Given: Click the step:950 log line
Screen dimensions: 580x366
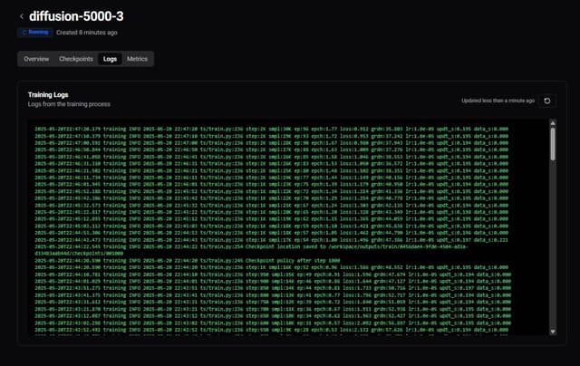Looking at the screenshot, I should click(x=273, y=274).
